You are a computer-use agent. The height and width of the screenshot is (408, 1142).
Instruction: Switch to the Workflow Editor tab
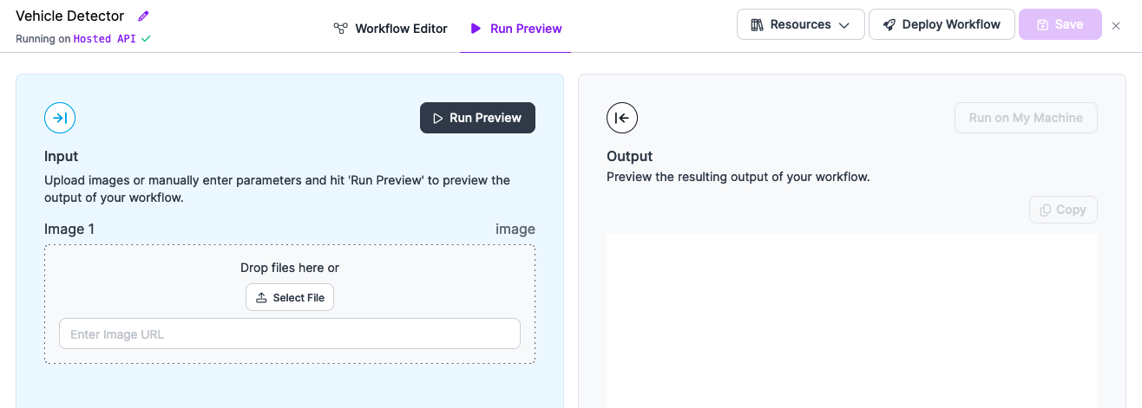click(x=391, y=29)
